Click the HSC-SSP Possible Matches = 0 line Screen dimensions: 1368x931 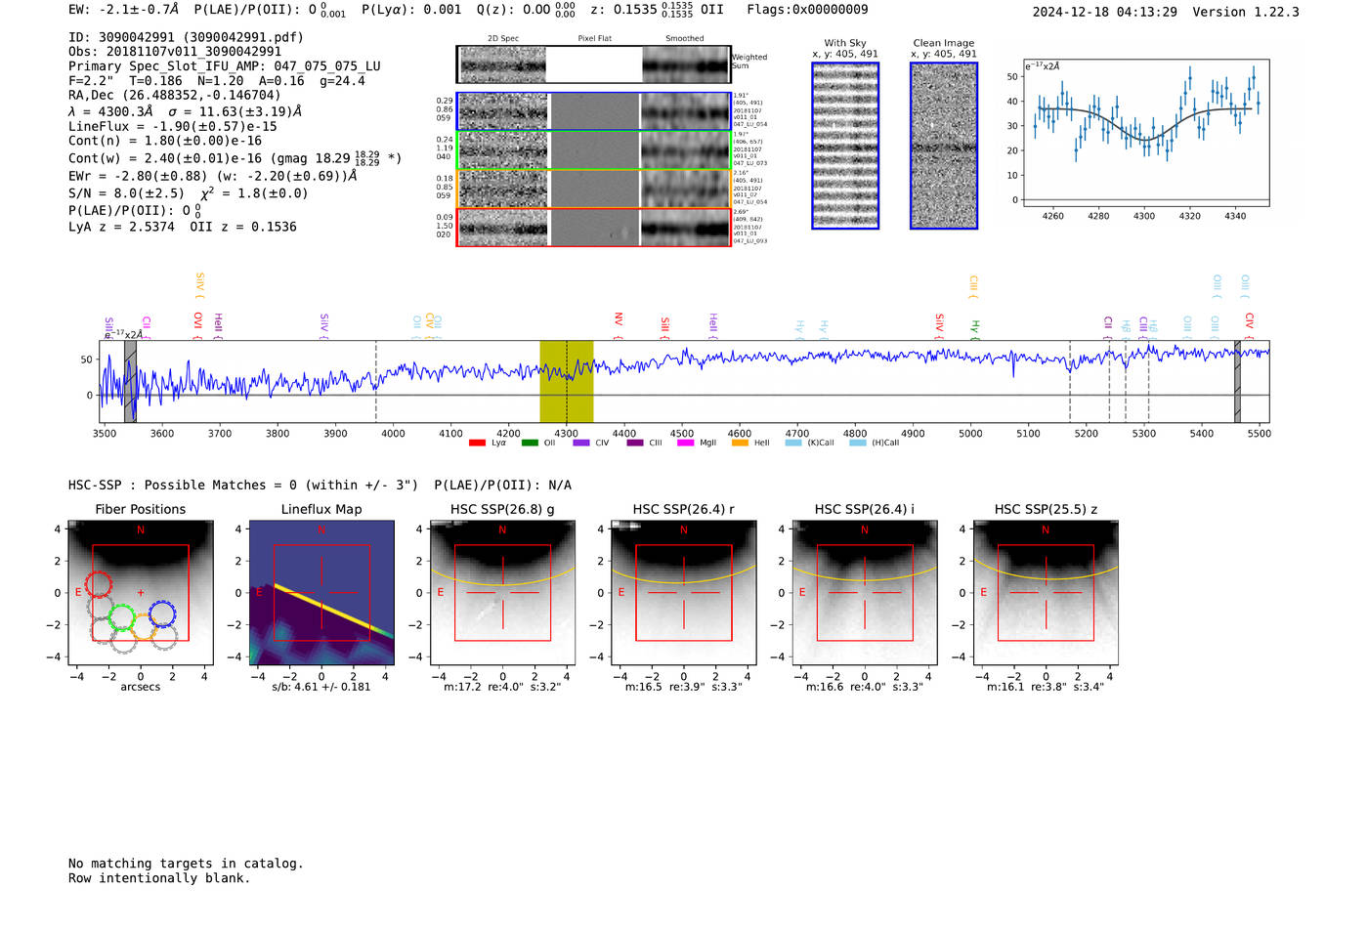pos(320,486)
